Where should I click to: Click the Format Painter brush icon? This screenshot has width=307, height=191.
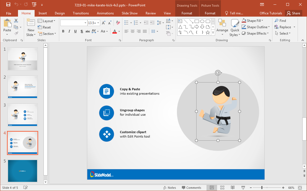(x=16, y=33)
